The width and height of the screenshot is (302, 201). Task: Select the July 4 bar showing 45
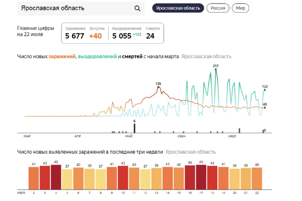56,177
